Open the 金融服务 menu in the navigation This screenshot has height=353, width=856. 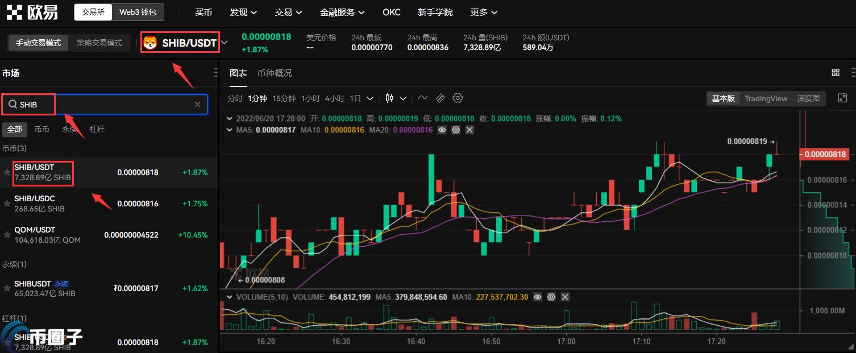(x=338, y=12)
